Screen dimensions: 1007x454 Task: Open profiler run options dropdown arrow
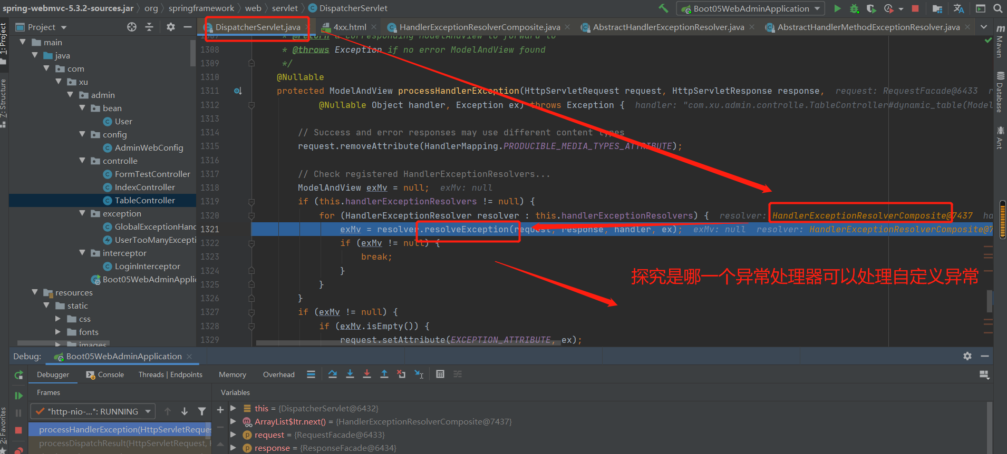click(x=901, y=9)
